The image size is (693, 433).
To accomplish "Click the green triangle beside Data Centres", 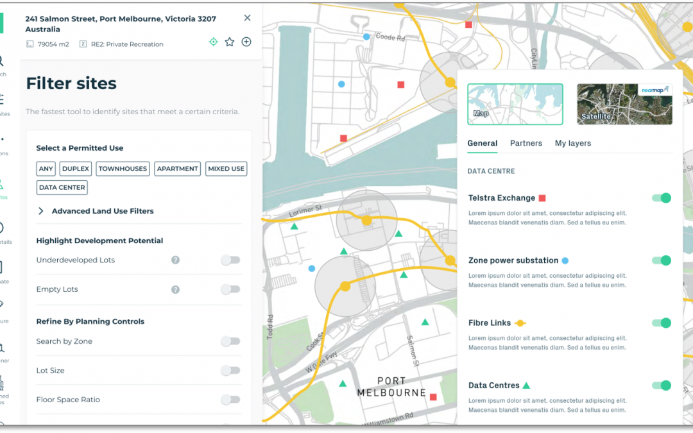I will click(526, 385).
